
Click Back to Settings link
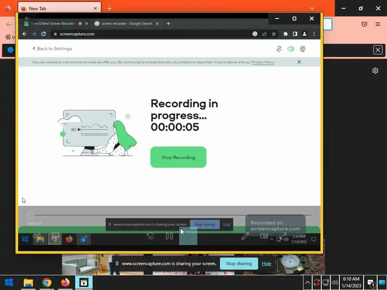coord(52,49)
